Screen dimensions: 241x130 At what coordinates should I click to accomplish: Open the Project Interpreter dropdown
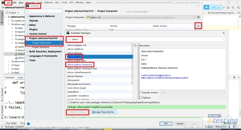tap(141, 17)
